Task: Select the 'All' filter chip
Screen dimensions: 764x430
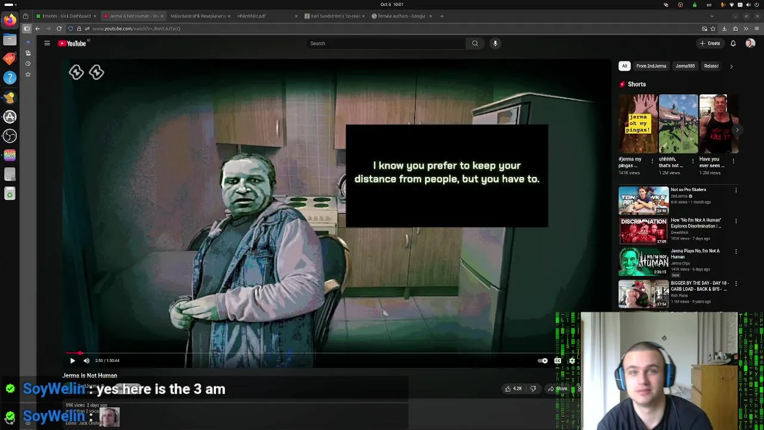Action: coord(624,66)
